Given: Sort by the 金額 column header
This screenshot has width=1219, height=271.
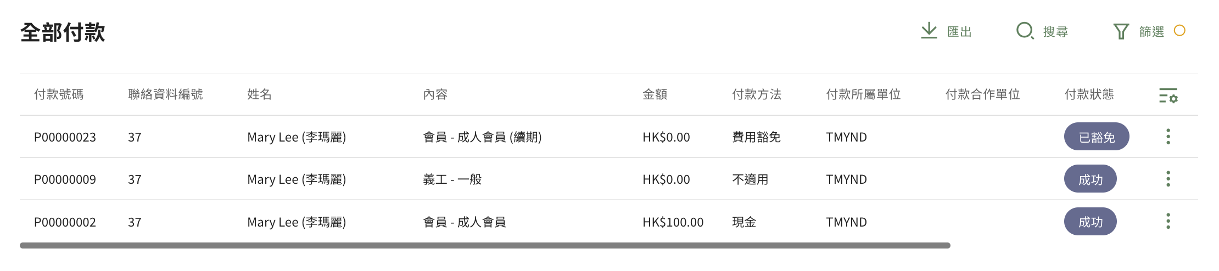Looking at the screenshot, I should coord(655,94).
